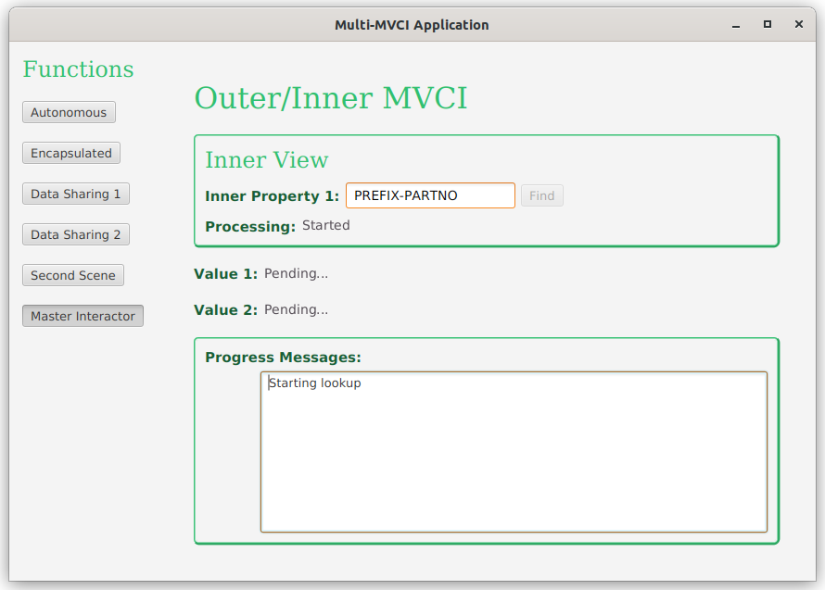
Task: Click the Outer/Inner MVCI heading
Action: coord(330,98)
